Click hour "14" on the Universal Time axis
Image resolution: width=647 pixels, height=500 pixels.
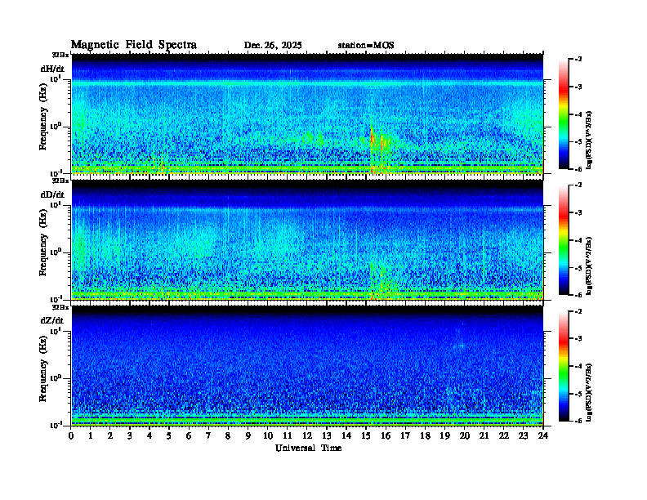(x=346, y=436)
